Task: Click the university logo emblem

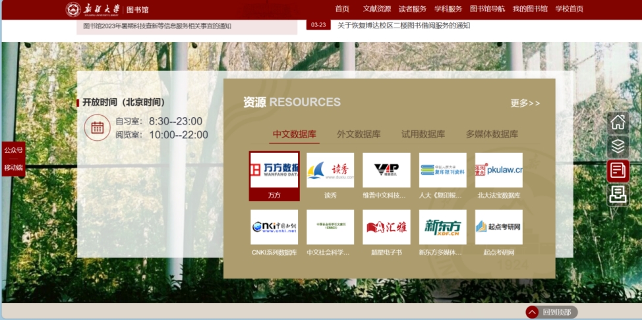Action: pyautogui.click(x=73, y=9)
